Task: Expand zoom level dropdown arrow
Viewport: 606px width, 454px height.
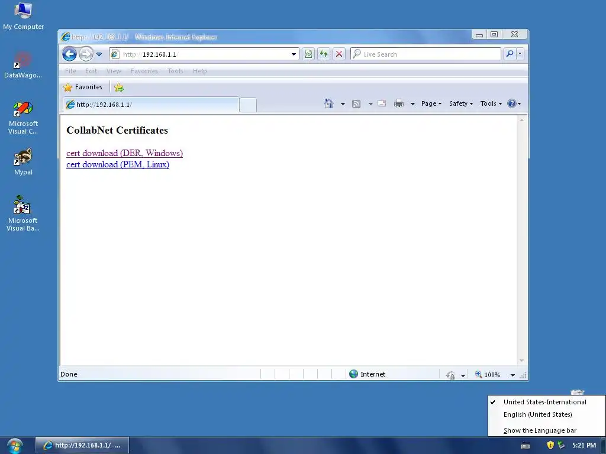Action: click(512, 375)
